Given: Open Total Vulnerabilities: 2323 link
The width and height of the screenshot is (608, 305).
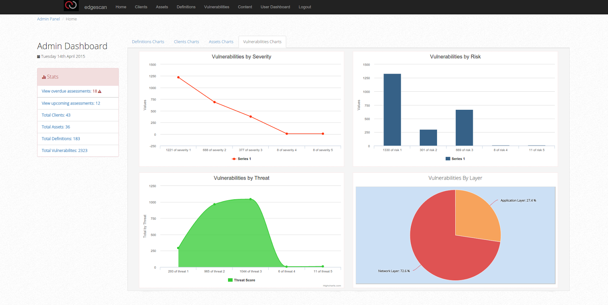Looking at the screenshot, I should point(65,151).
